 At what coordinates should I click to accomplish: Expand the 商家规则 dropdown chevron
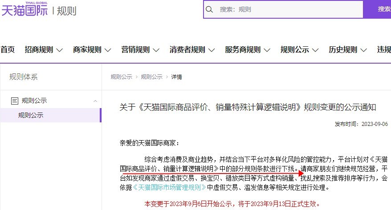(108, 50)
